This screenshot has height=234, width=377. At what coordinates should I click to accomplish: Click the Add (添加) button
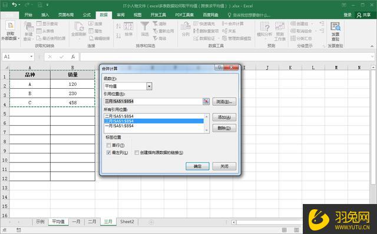click(x=224, y=117)
